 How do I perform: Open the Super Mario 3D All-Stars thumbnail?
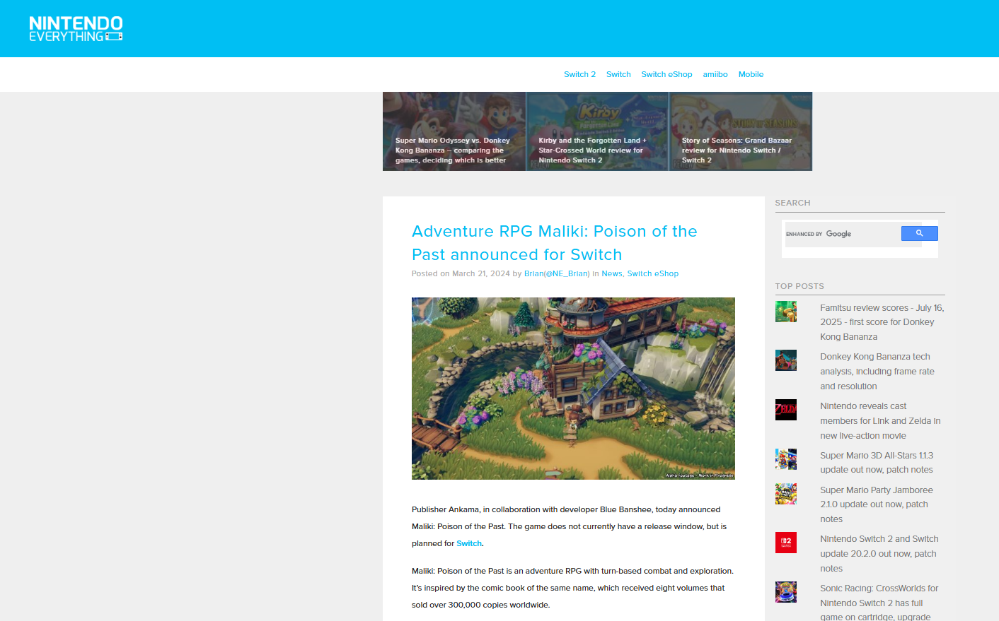[x=785, y=459]
